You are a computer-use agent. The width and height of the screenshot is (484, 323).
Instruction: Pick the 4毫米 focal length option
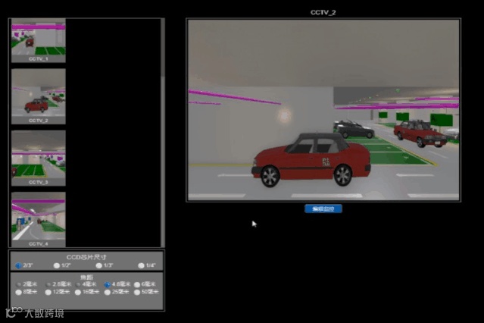[x=78, y=284]
